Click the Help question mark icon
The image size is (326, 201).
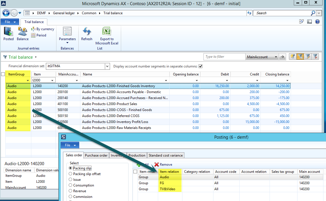pyautogui.click(x=317, y=22)
